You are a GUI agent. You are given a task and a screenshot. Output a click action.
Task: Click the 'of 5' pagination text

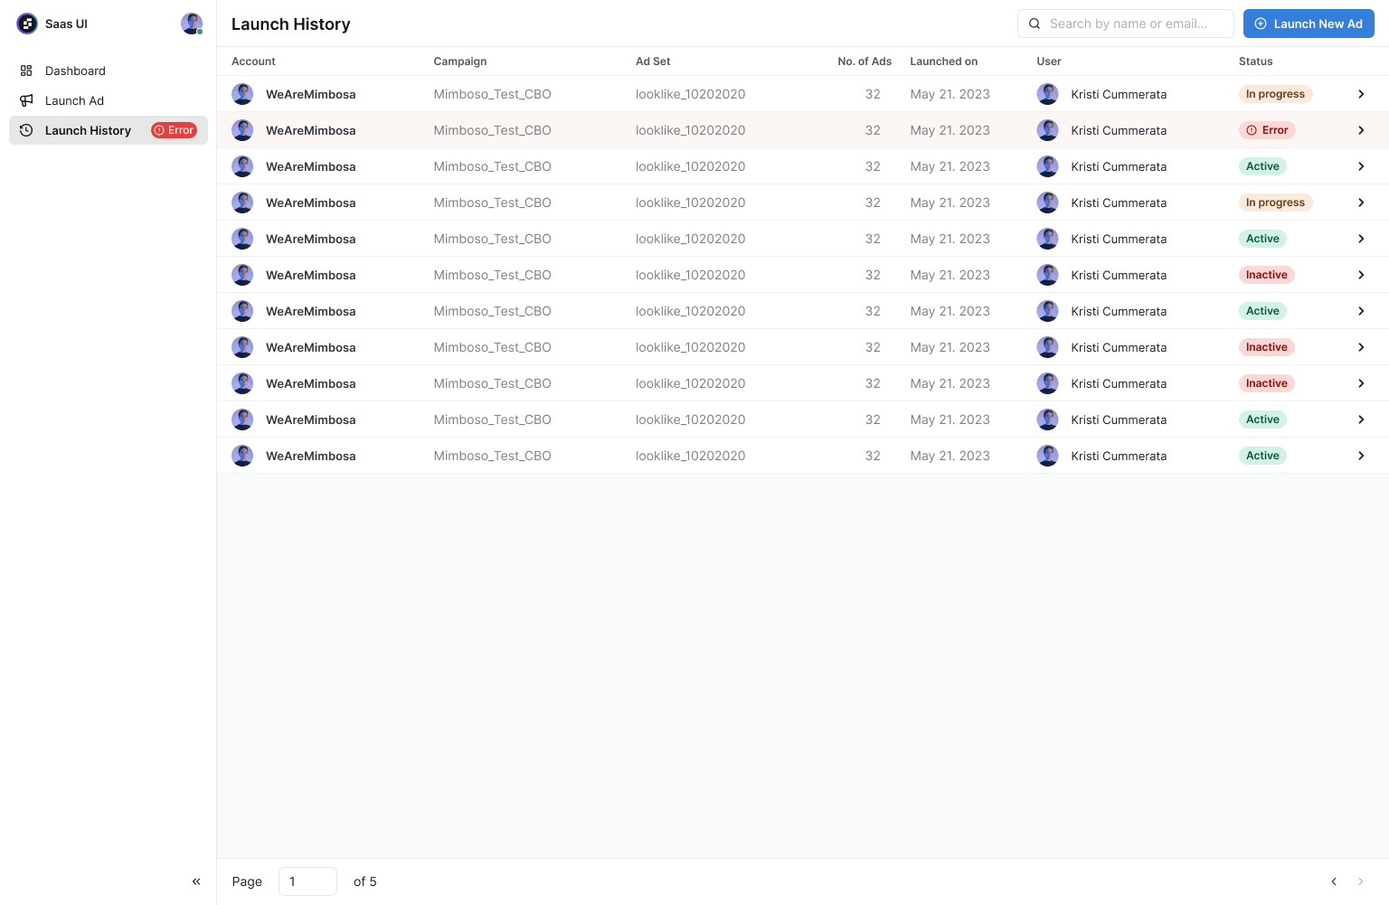pyautogui.click(x=364, y=881)
